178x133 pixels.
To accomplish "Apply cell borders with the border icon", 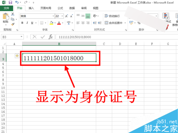I will [42, 23].
